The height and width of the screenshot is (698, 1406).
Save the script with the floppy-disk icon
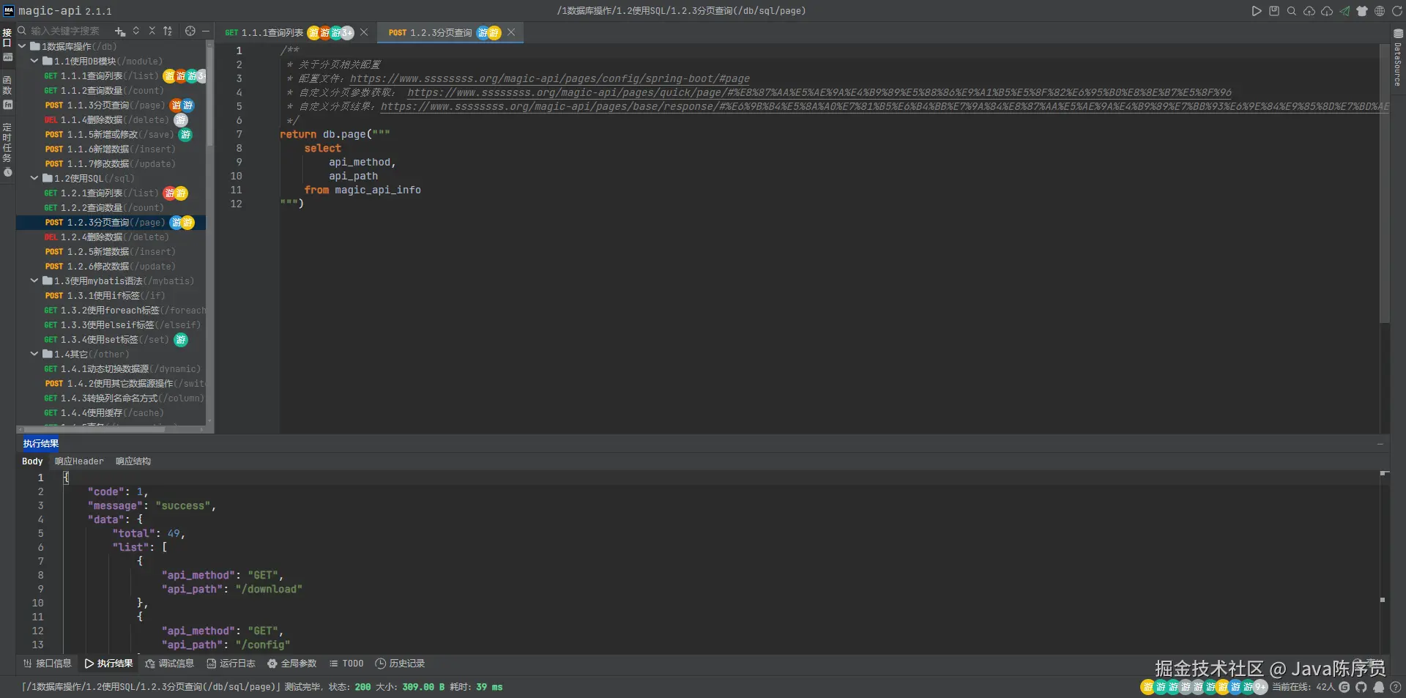click(x=1274, y=11)
